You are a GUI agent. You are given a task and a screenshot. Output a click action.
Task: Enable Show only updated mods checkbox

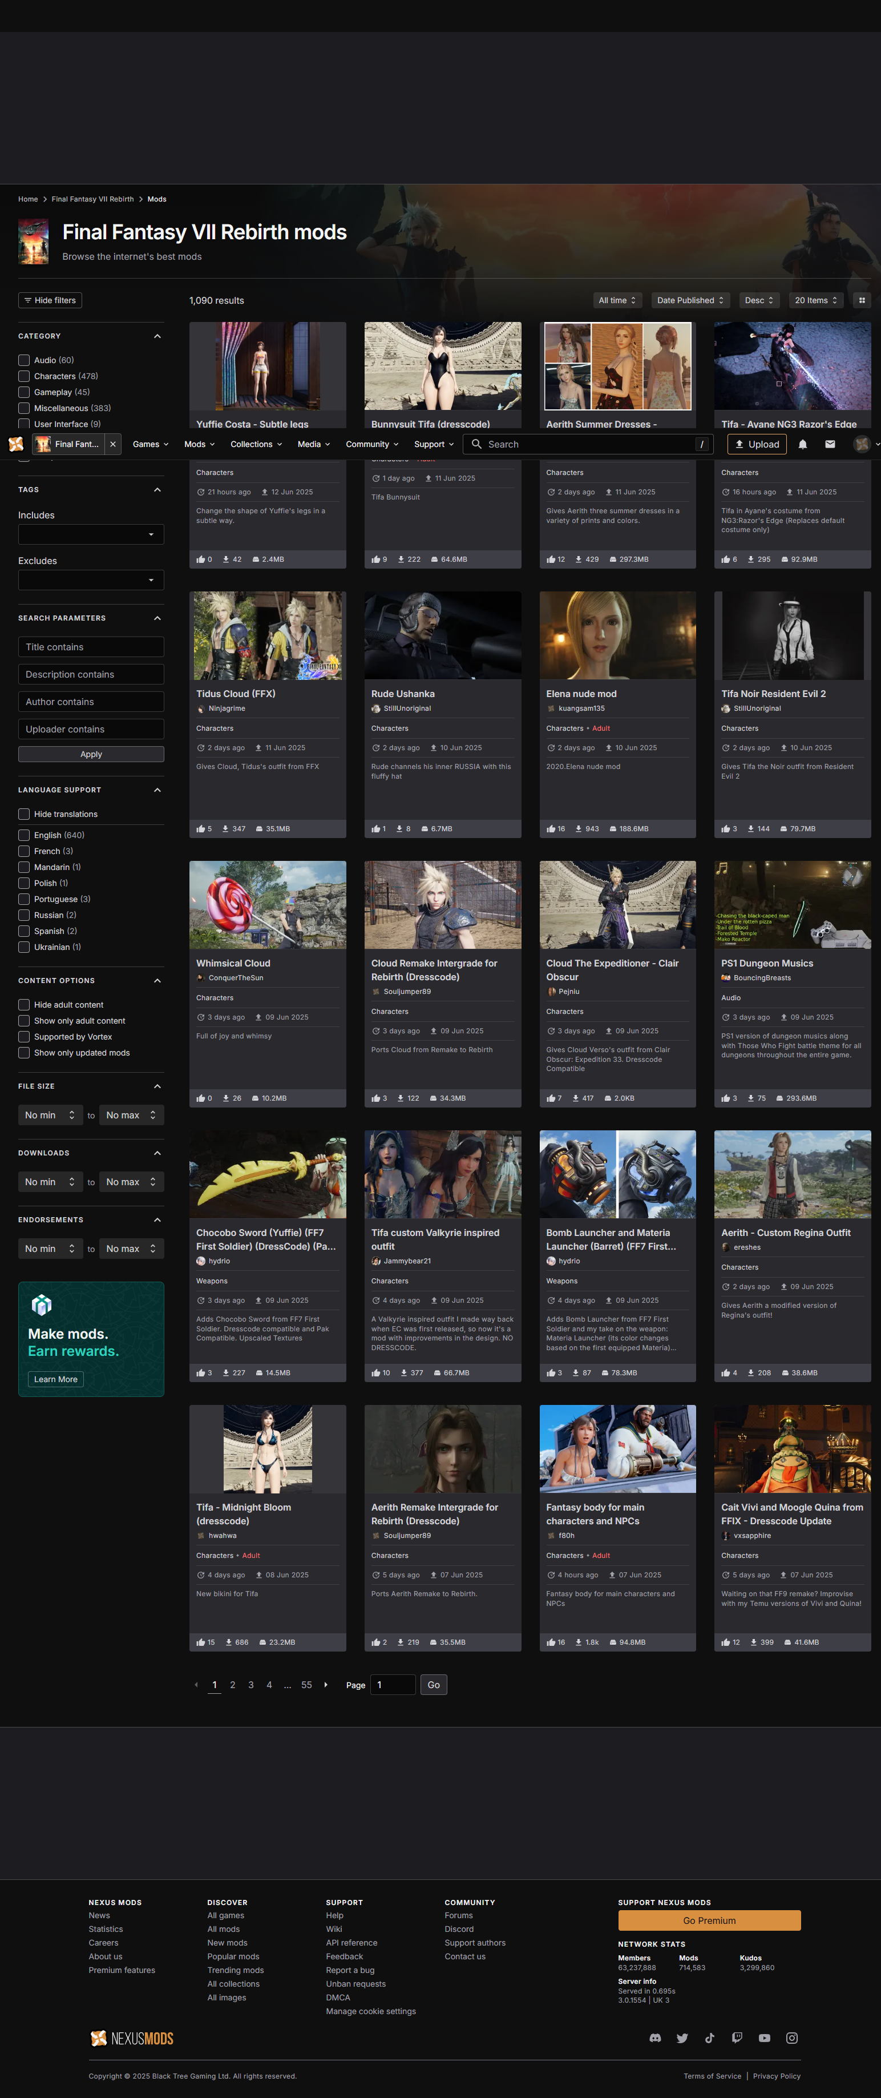(x=23, y=1053)
